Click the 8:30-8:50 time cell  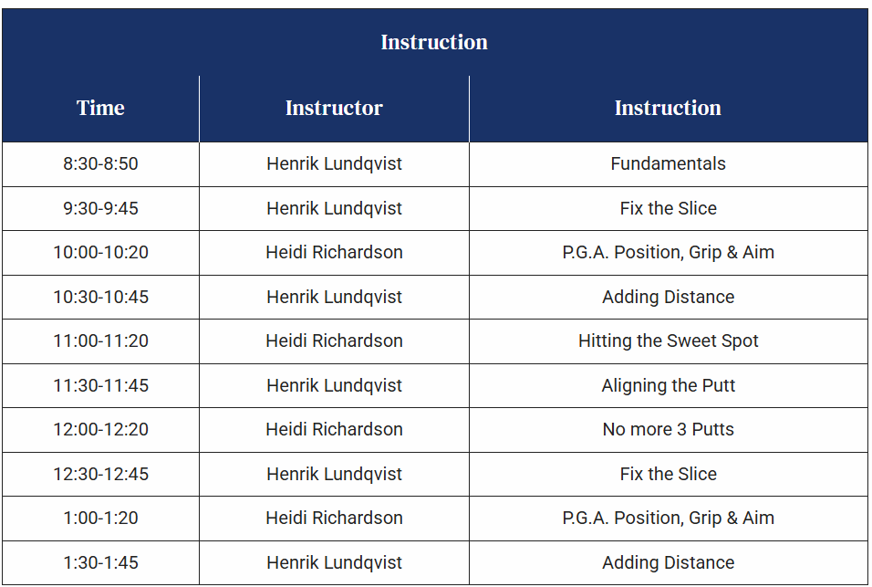pos(100,164)
